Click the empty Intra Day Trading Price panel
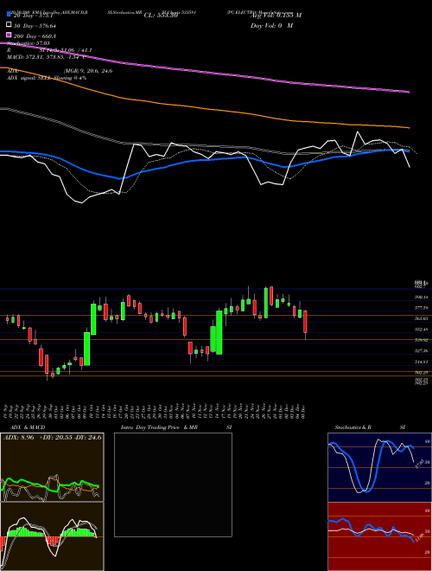 (x=173, y=484)
